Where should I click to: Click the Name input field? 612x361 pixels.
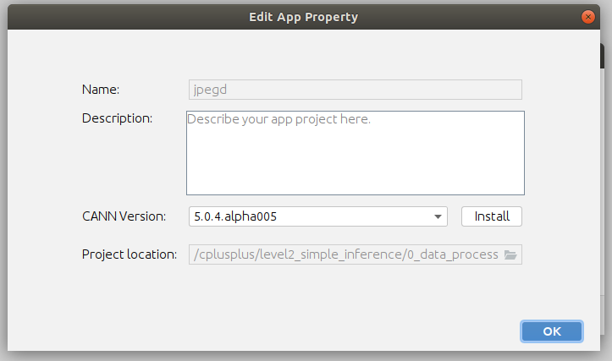(x=355, y=90)
